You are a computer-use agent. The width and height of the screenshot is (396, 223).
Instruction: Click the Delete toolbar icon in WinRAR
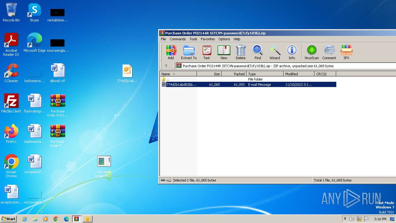(241, 52)
